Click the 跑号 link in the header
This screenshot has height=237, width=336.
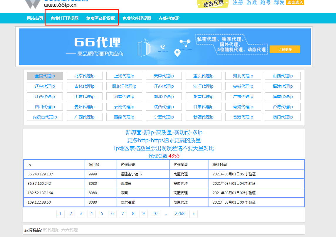(265, 3)
